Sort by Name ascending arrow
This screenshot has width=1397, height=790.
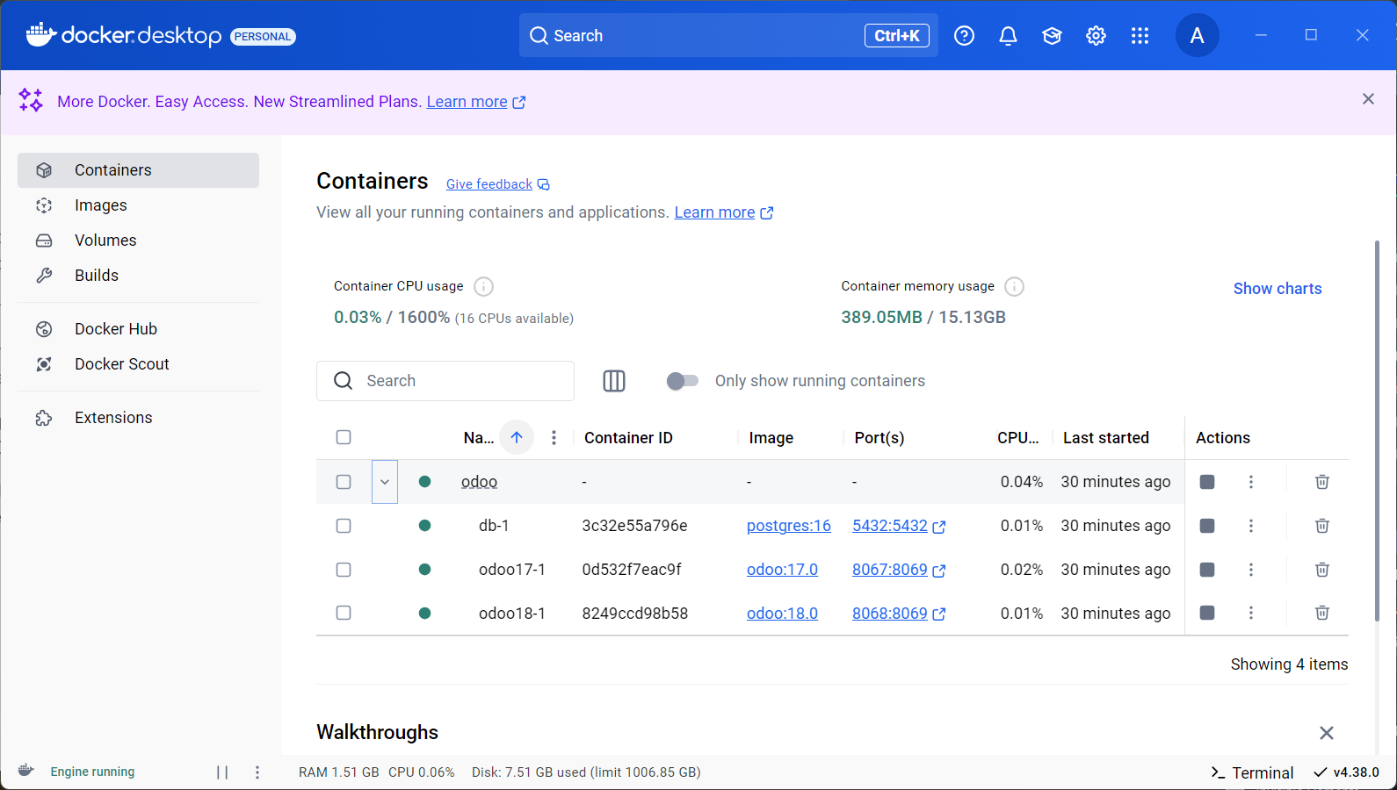tap(517, 437)
